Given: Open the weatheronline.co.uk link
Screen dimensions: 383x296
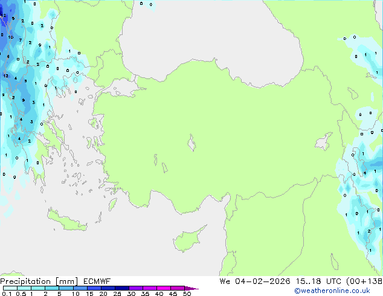Looking at the screenshot, I should point(332,291).
